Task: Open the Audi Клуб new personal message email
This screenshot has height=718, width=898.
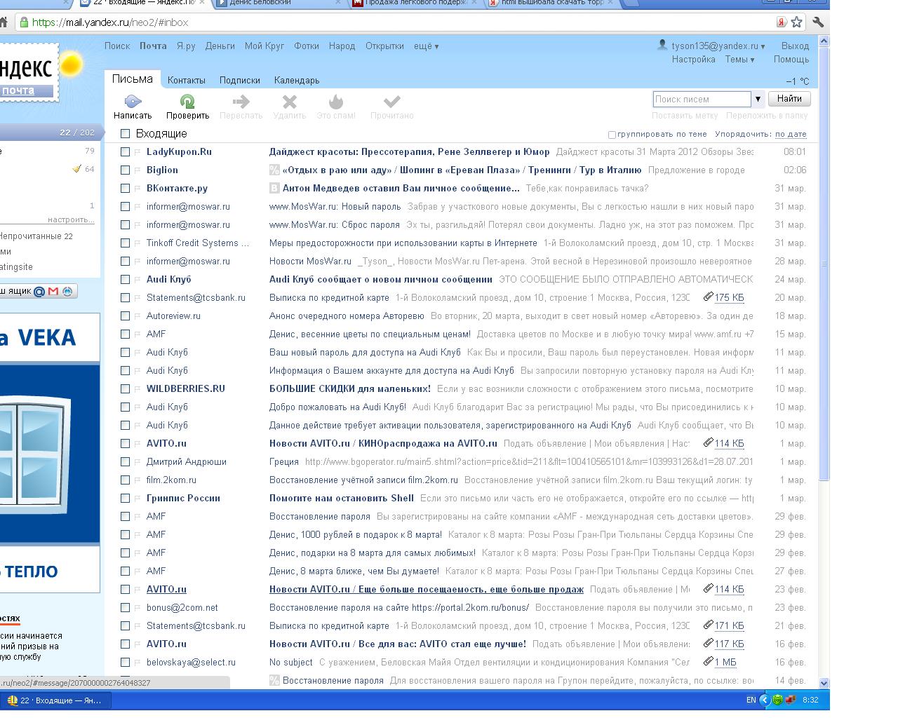Action: [x=381, y=279]
